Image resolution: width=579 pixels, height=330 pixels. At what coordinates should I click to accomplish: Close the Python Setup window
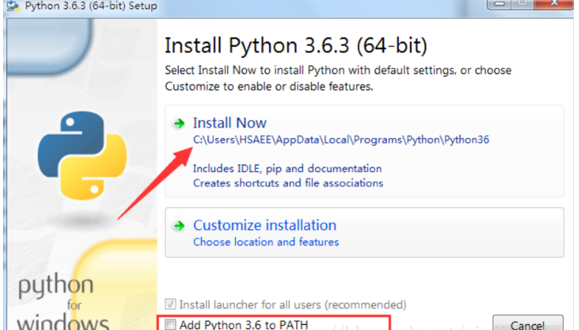[554, 4]
